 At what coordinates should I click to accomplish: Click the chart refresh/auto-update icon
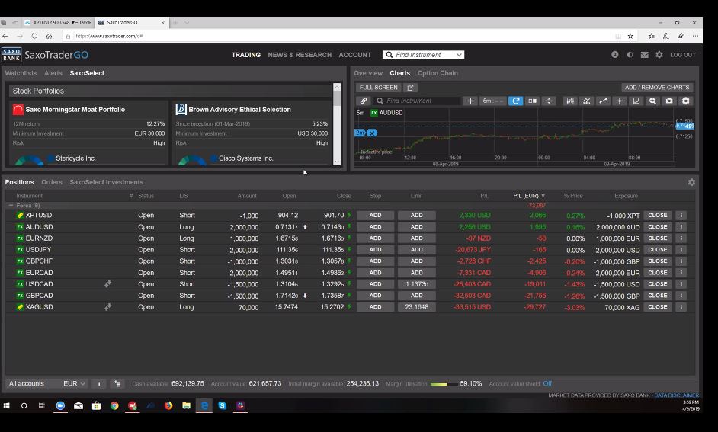tap(515, 101)
